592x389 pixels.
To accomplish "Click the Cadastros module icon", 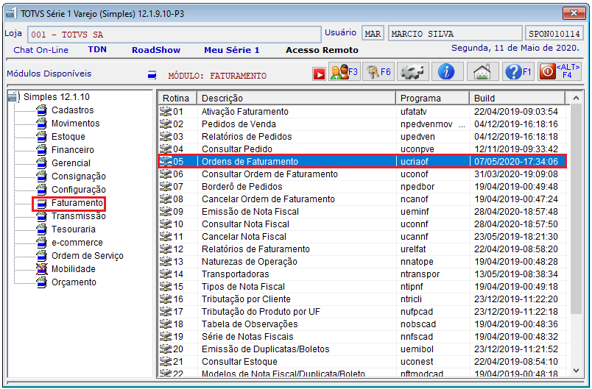I will tap(41, 110).
